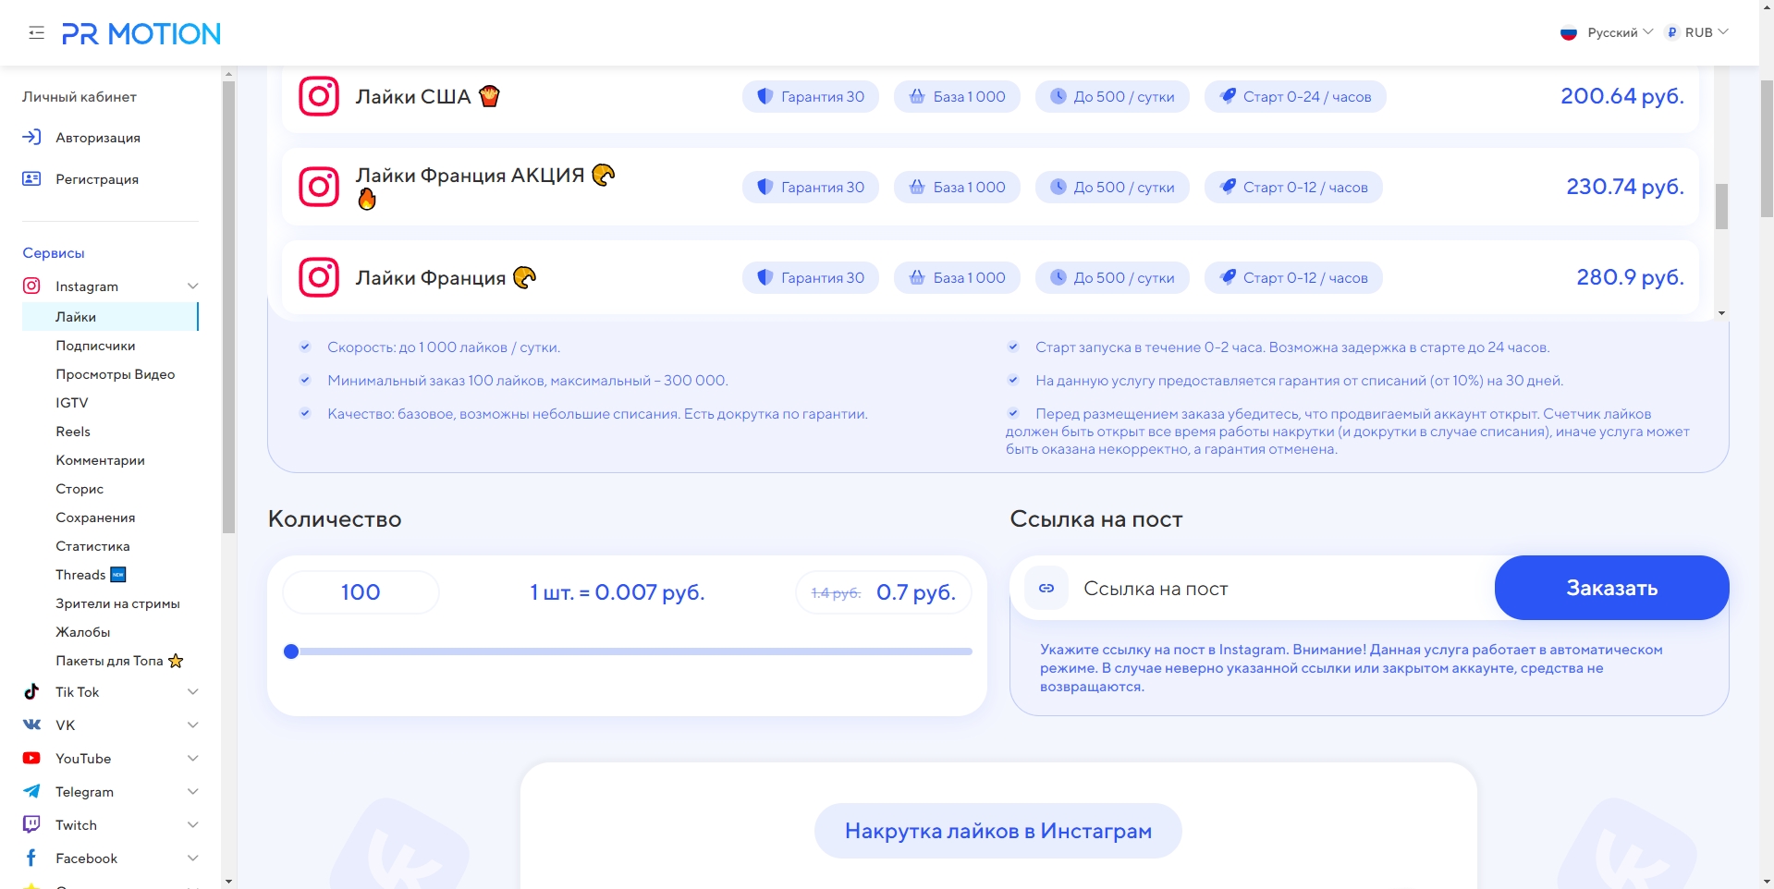Select Reels menu item
The width and height of the screenshot is (1774, 889).
(73, 432)
